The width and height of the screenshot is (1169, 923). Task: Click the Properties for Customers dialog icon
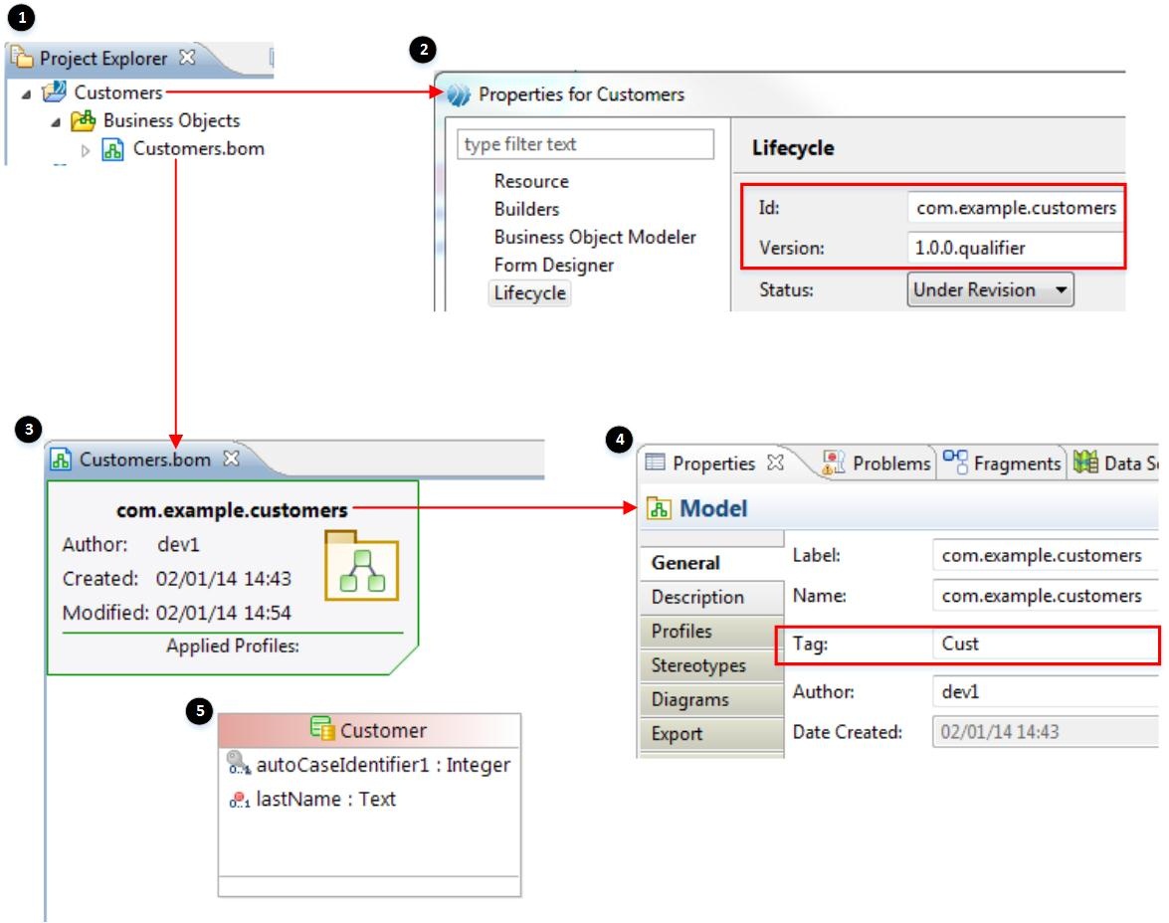[459, 94]
